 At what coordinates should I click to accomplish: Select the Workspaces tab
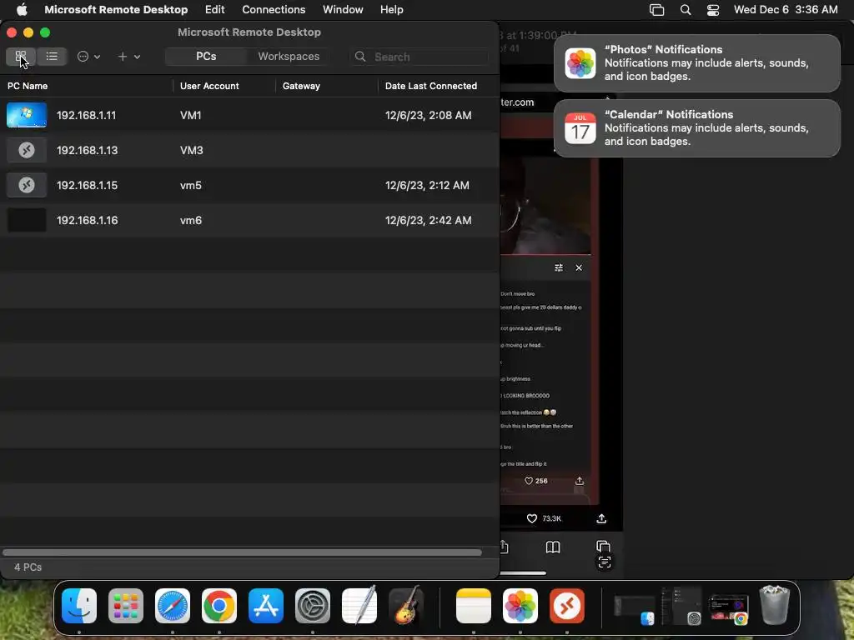[289, 57]
